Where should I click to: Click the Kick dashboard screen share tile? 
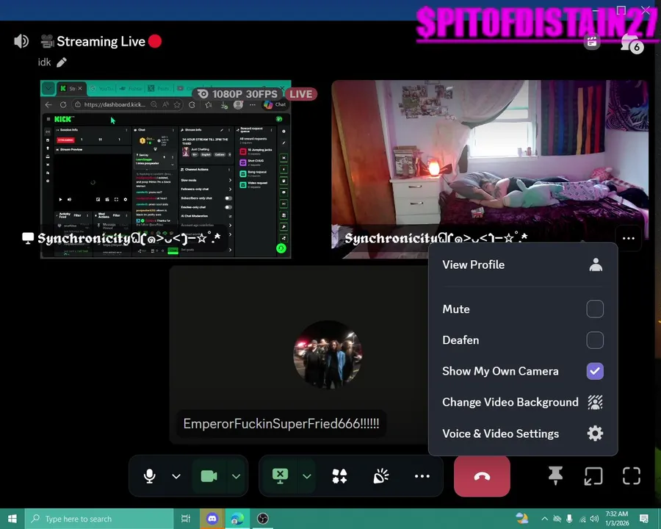(x=166, y=169)
